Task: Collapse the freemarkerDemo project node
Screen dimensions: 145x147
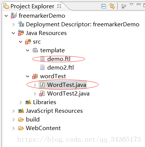Action: coord(6,16)
